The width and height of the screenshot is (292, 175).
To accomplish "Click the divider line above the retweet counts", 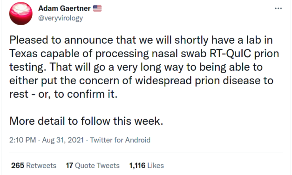I will [x=146, y=153].
